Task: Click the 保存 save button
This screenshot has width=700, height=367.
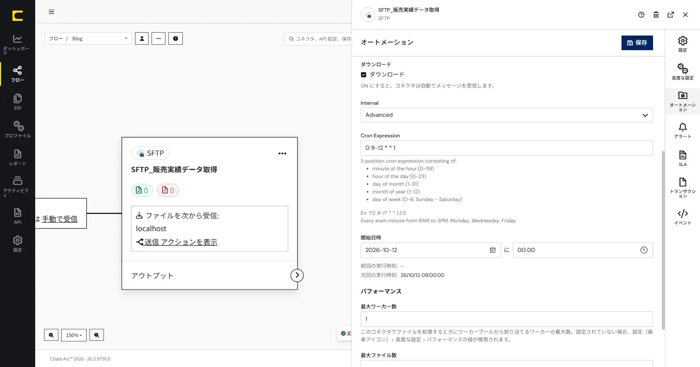Action: pyautogui.click(x=637, y=42)
